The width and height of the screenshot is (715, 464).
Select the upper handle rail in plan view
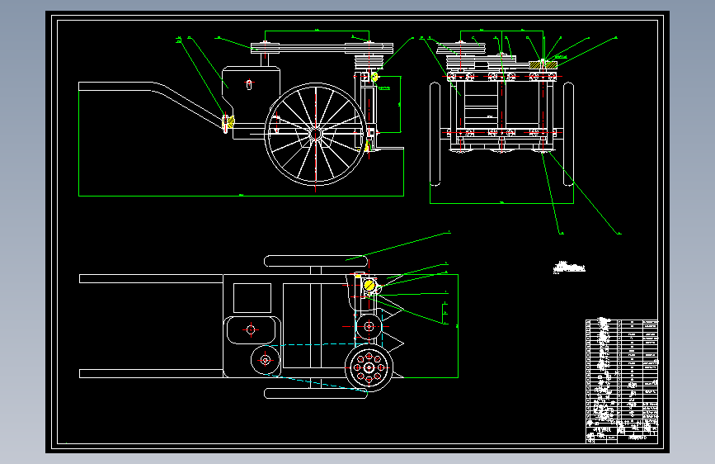click(151, 278)
